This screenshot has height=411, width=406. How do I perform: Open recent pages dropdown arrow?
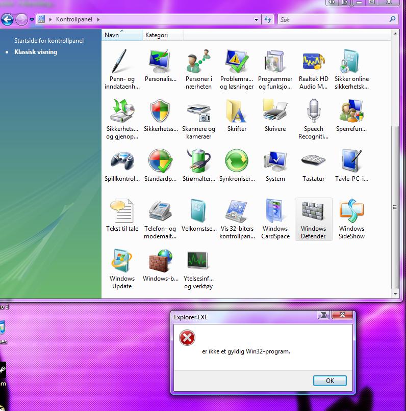(x=32, y=20)
